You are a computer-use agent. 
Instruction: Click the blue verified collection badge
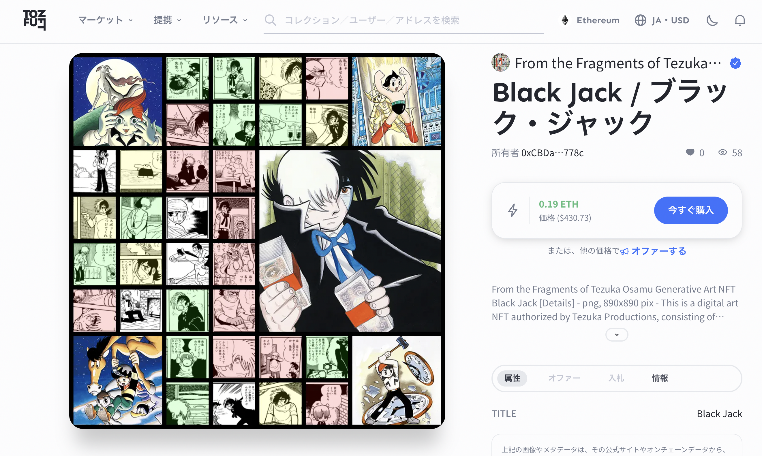pos(735,63)
